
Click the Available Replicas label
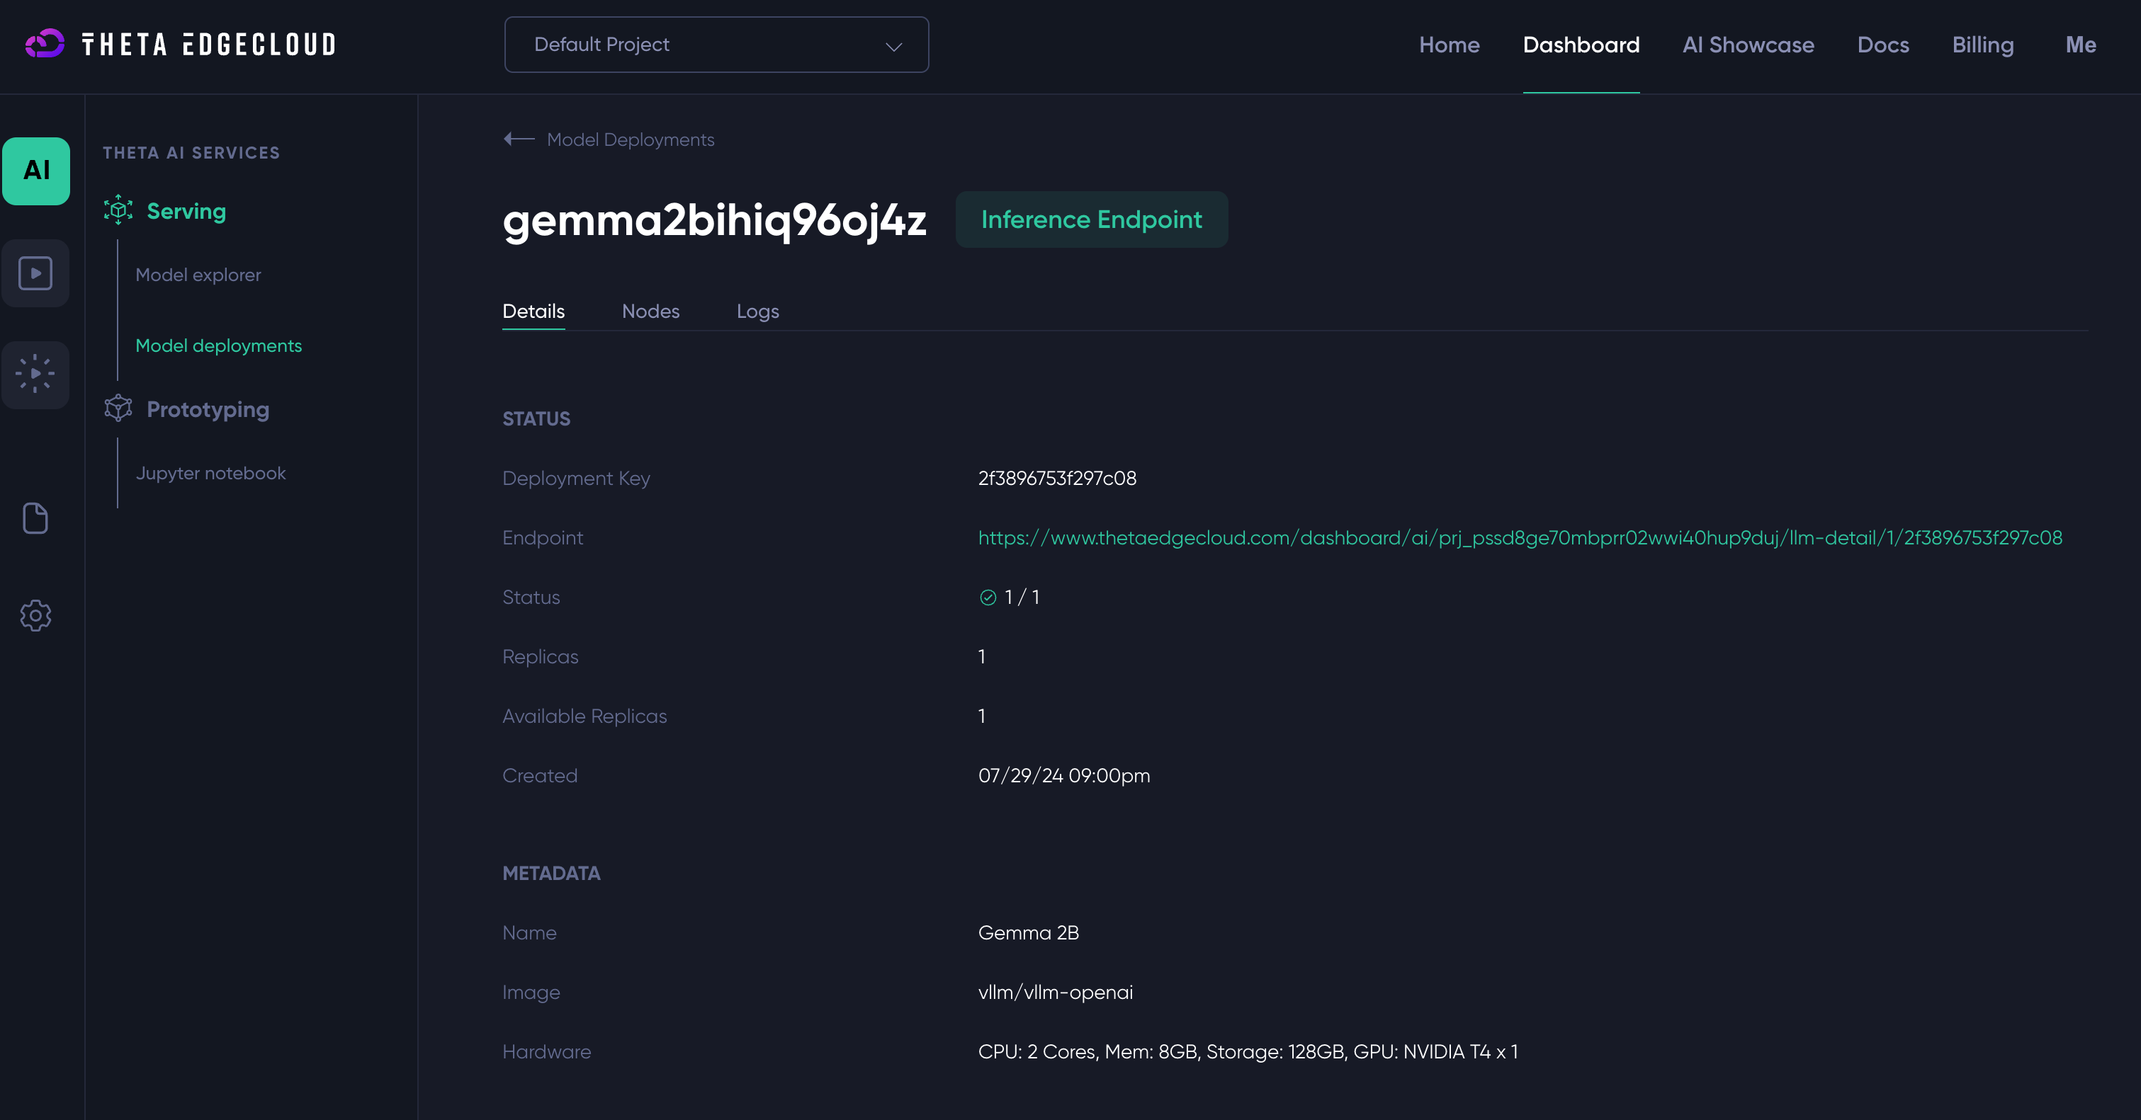pyautogui.click(x=584, y=716)
